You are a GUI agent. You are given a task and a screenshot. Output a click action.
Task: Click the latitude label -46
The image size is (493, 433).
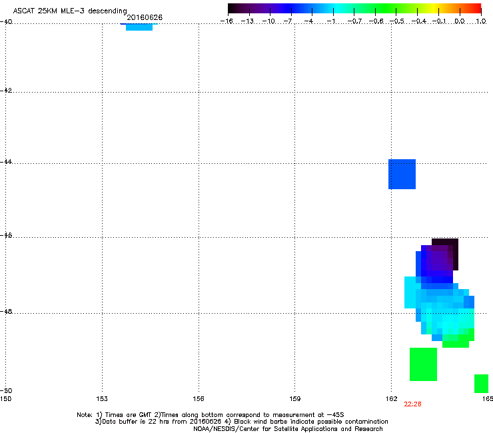click(6, 236)
